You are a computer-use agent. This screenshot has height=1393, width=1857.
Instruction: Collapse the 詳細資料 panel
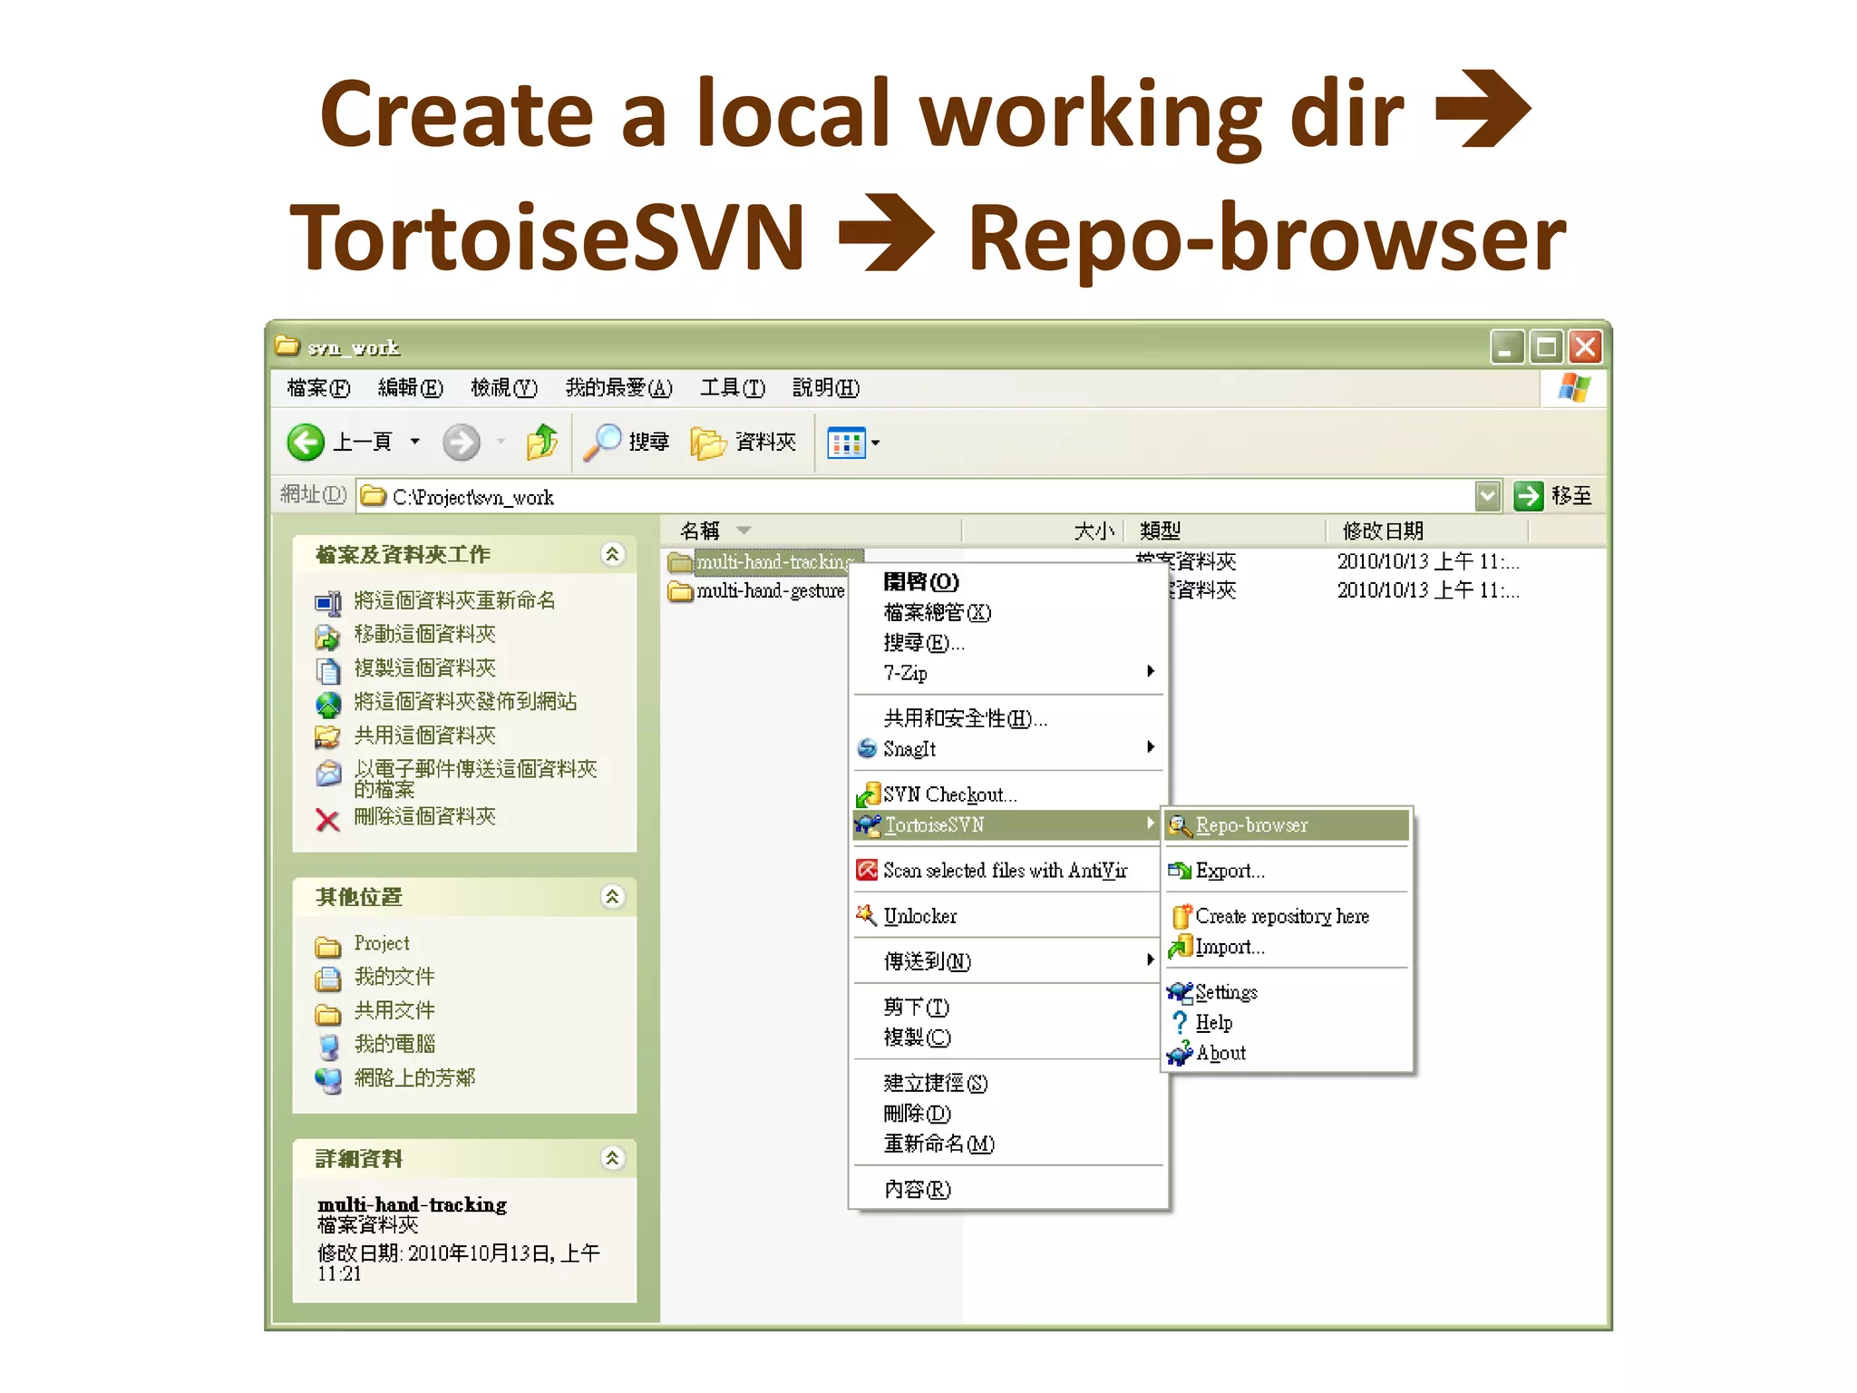click(613, 1158)
